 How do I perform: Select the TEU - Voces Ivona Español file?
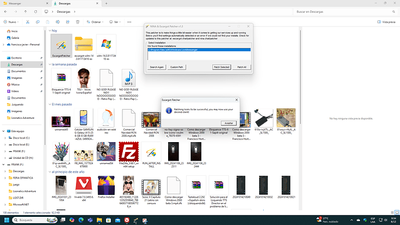83,81
